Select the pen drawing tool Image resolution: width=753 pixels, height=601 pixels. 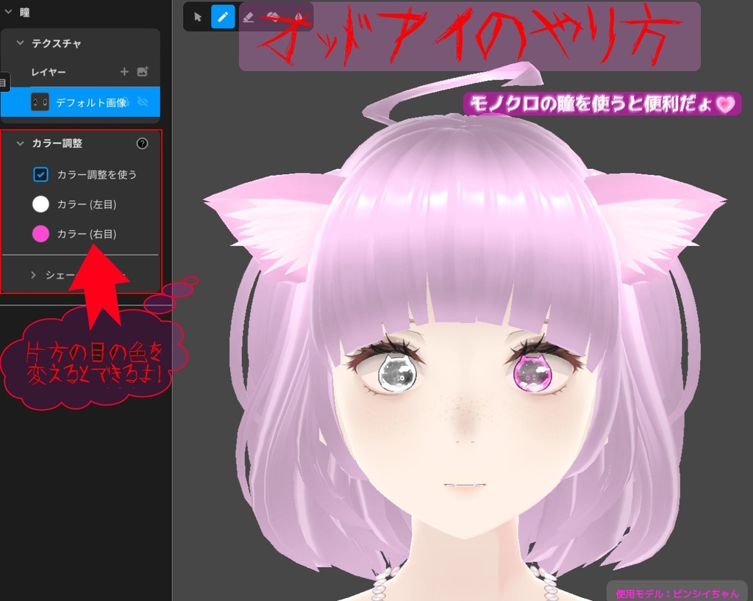223,16
